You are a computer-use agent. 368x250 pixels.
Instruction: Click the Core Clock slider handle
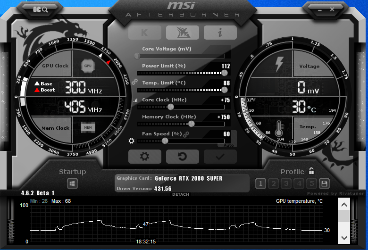click(x=171, y=107)
